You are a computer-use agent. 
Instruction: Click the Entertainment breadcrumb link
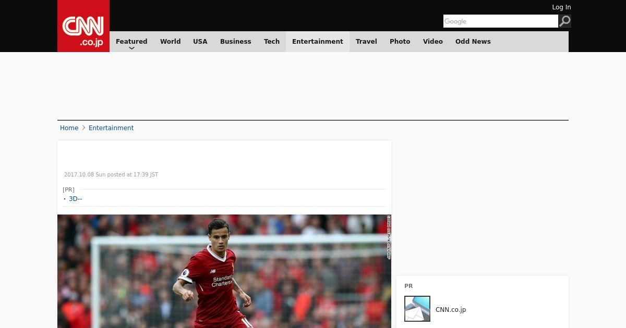111,128
